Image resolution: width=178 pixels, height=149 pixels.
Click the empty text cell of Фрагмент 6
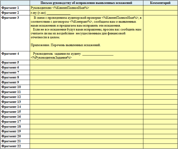[86, 67]
